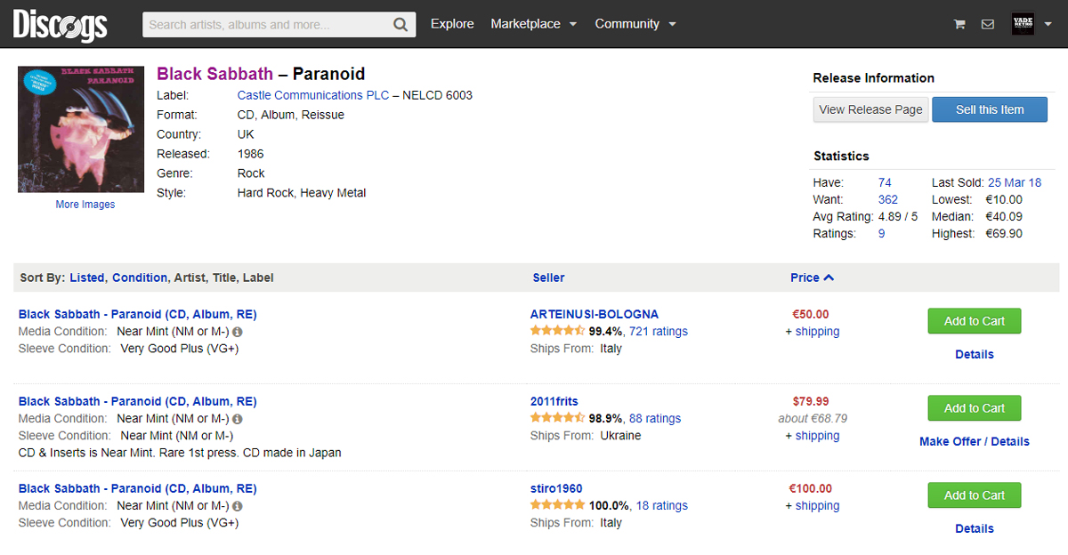Open Black Sabbath artist link
Image resolution: width=1068 pixels, height=555 pixels.
coord(215,74)
